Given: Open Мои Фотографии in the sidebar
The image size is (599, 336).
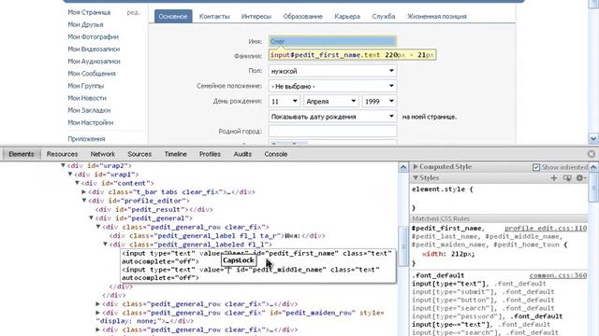Looking at the screenshot, I should pyautogui.click(x=94, y=36).
